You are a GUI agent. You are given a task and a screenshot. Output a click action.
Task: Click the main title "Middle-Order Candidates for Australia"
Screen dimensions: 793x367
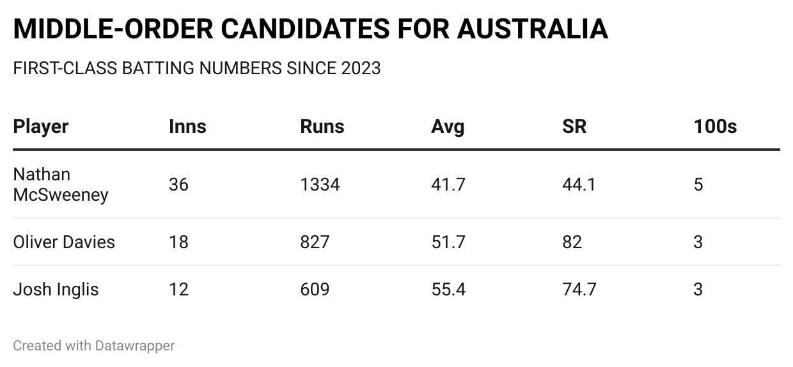point(310,29)
